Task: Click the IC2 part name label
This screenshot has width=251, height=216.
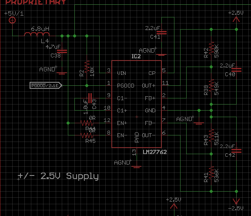Action: click(136, 56)
